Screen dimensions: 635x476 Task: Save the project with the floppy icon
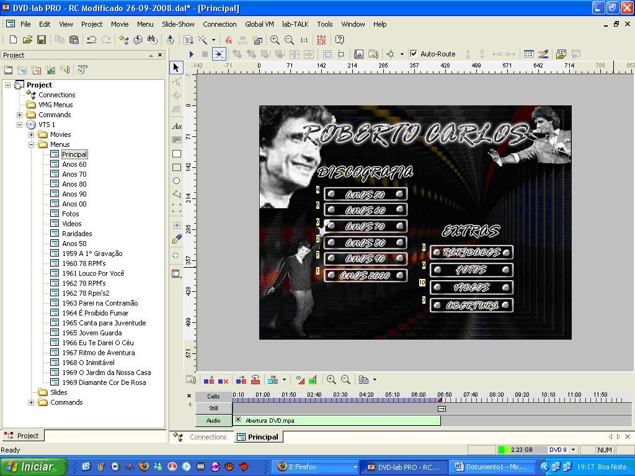[42, 40]
